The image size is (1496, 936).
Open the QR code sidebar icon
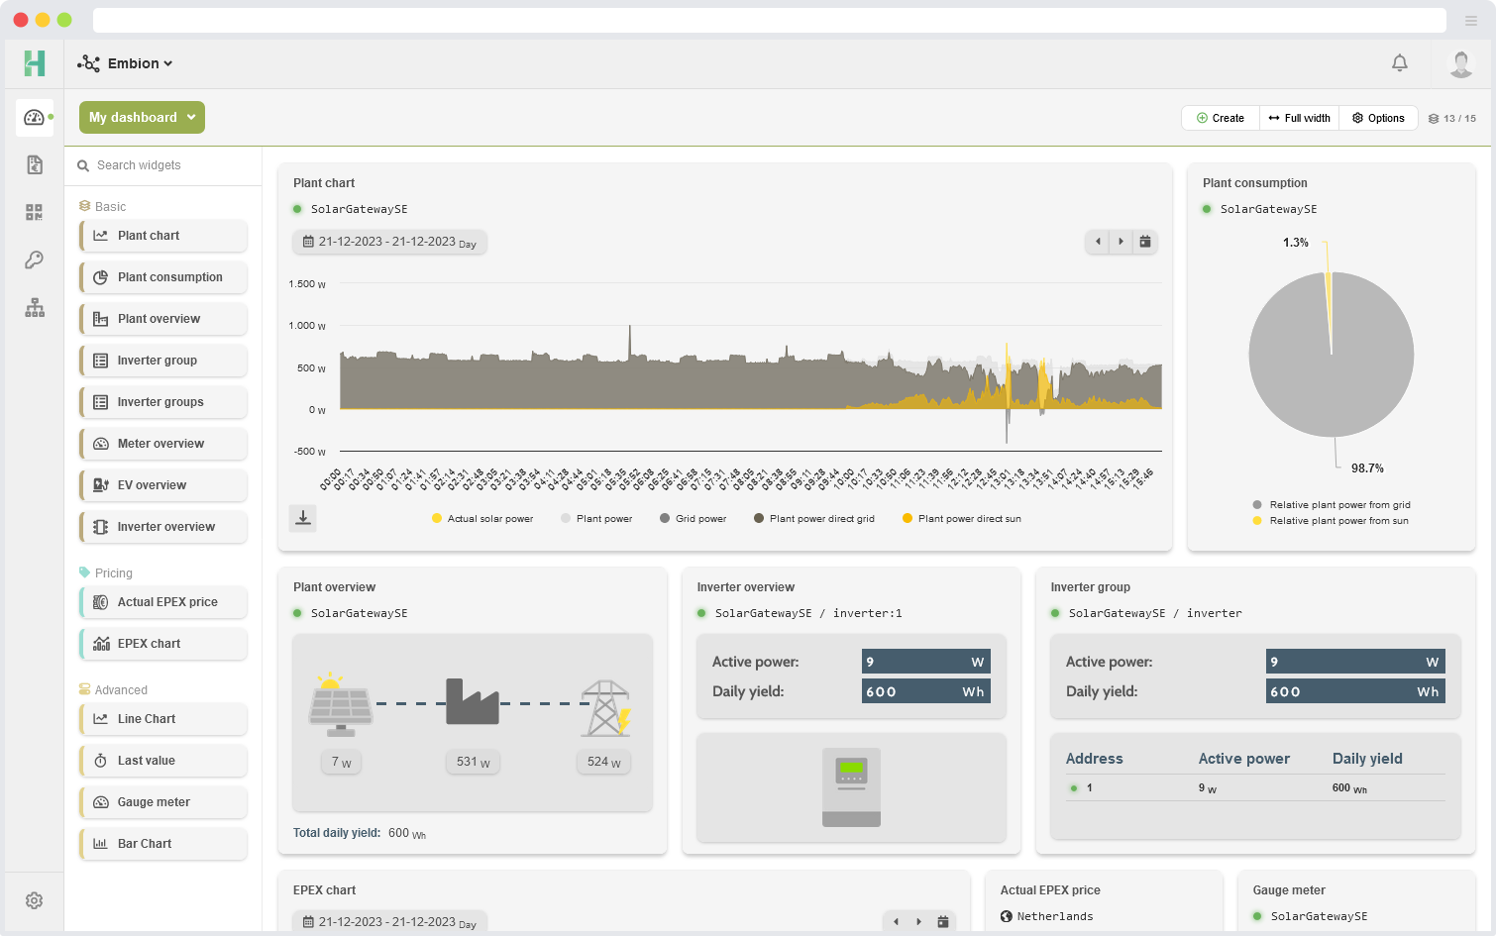(35, 212)
